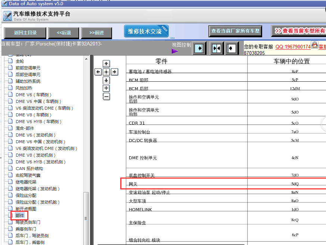Click document icon beside CAN 拓扑结构
The height and width of the screenshot is (245, 326).
point(10,168)
